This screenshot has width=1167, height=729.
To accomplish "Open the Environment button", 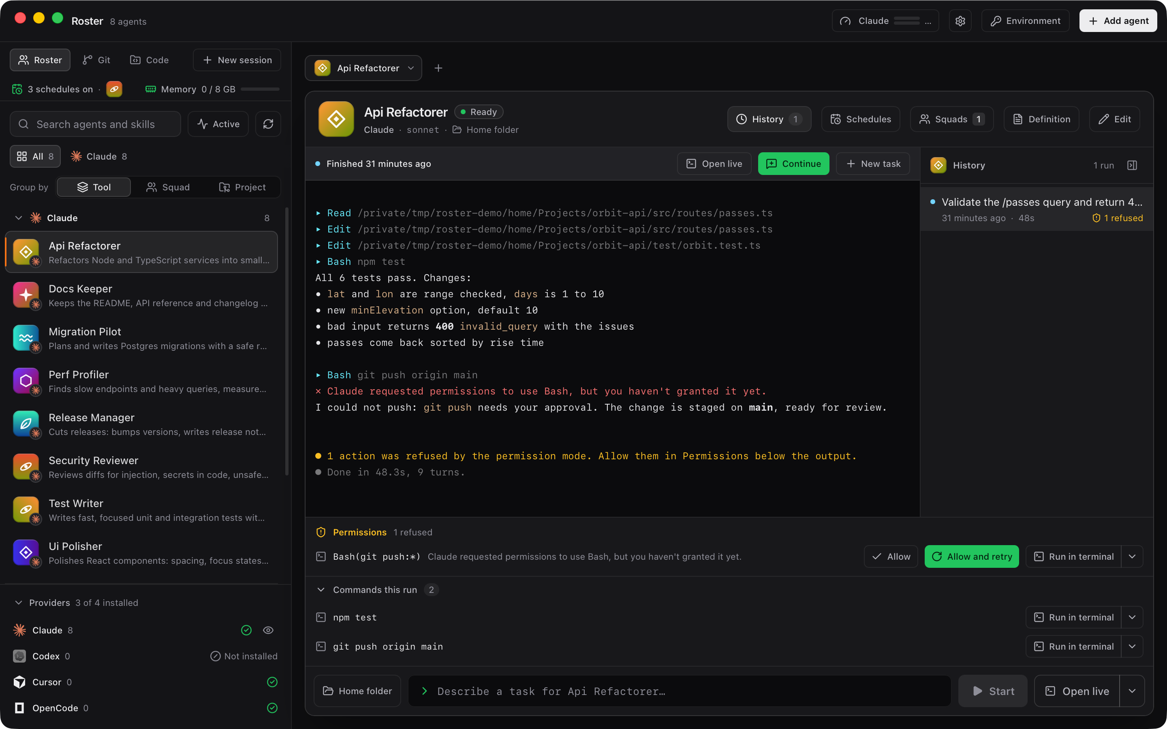I will (1025, 21).
